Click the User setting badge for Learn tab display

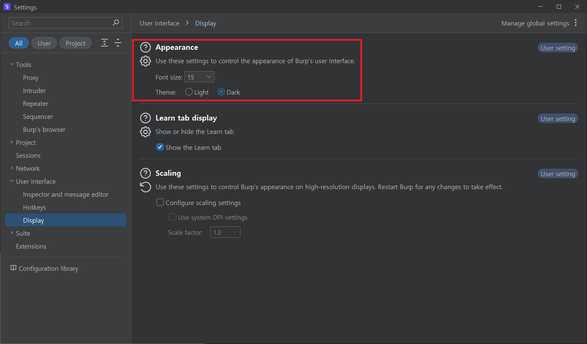tap(558, 118)
